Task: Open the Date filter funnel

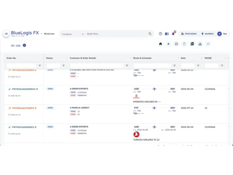Action: pyautogui.click(x=198, y=66)
